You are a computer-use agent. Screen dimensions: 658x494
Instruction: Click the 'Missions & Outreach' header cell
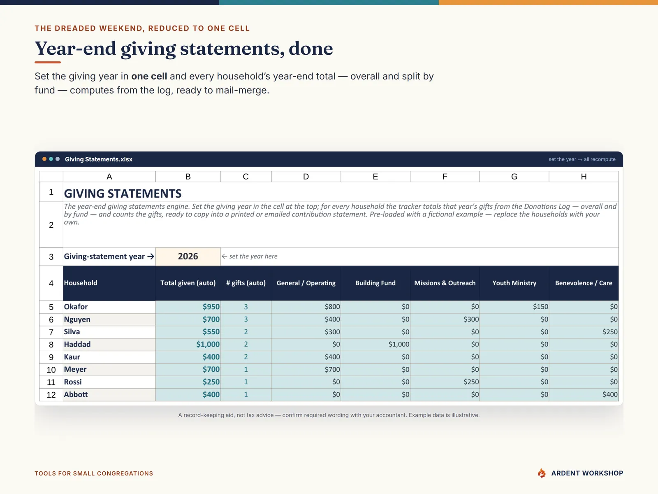pos(445,283)
